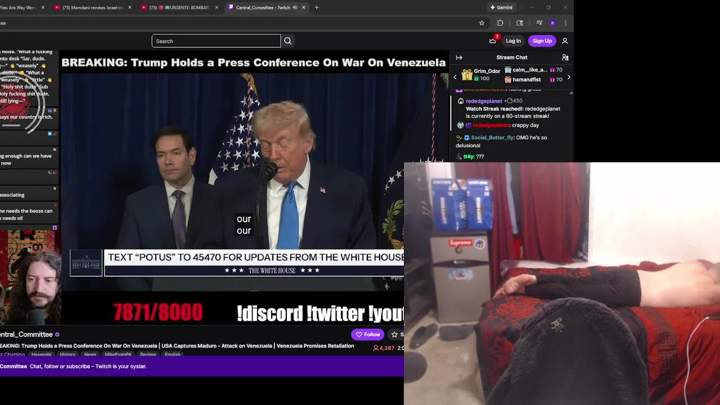The width and height of the screenshot is (720, 405).
Task: Focus the Twitch Search input field
Action: click(216, 41)
